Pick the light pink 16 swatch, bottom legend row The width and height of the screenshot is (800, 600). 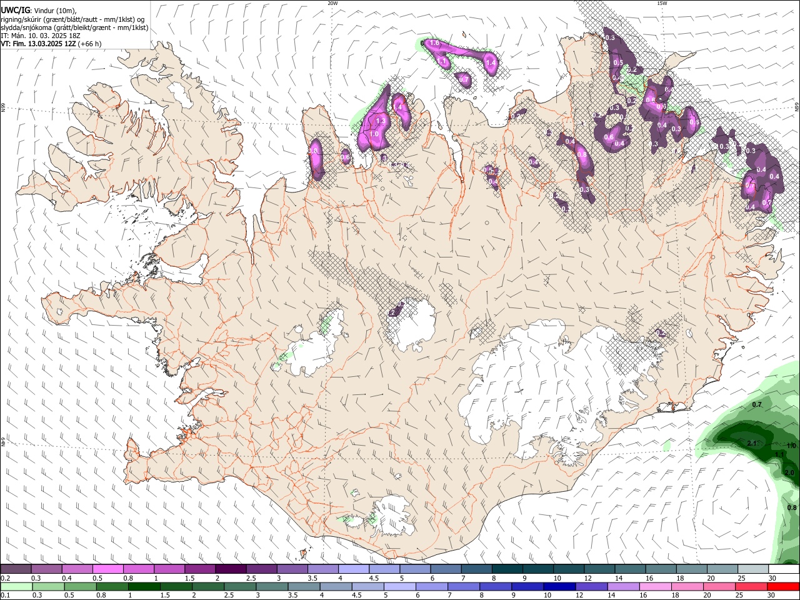pos(656,587)
